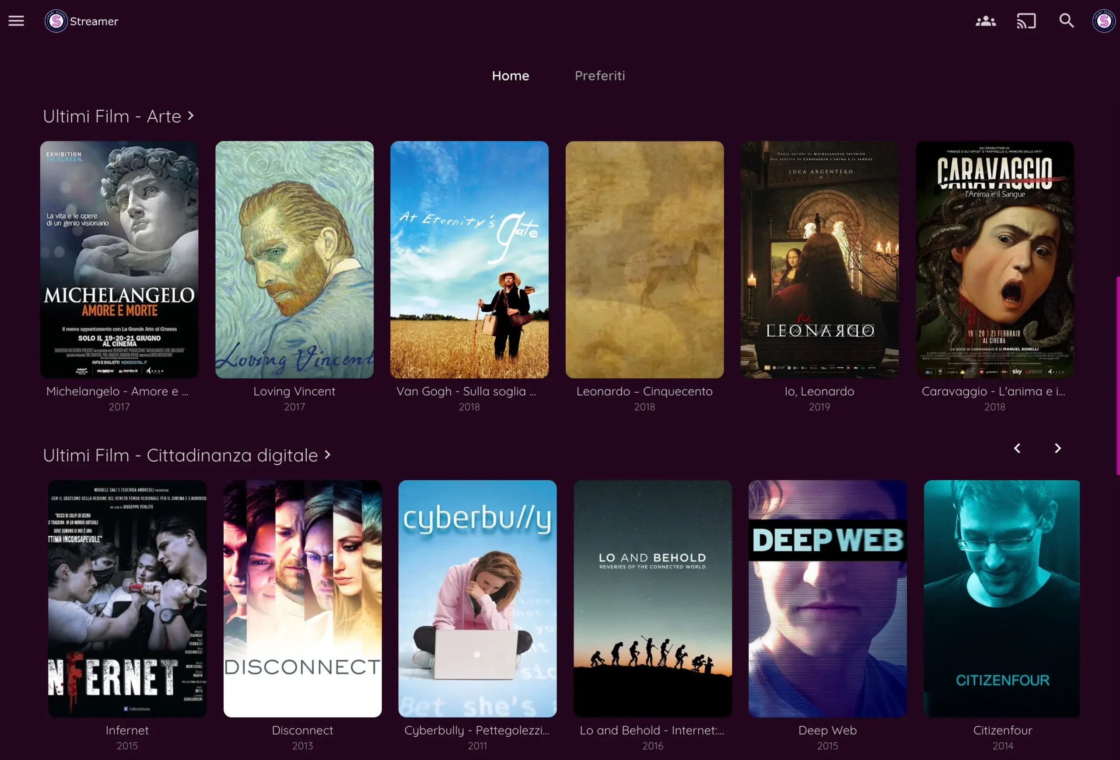Click the 'Cyberbully - Pettegolezzi...' title
Screen dimensions: 1120x760
pyautogui.click(x=476, y=730)
